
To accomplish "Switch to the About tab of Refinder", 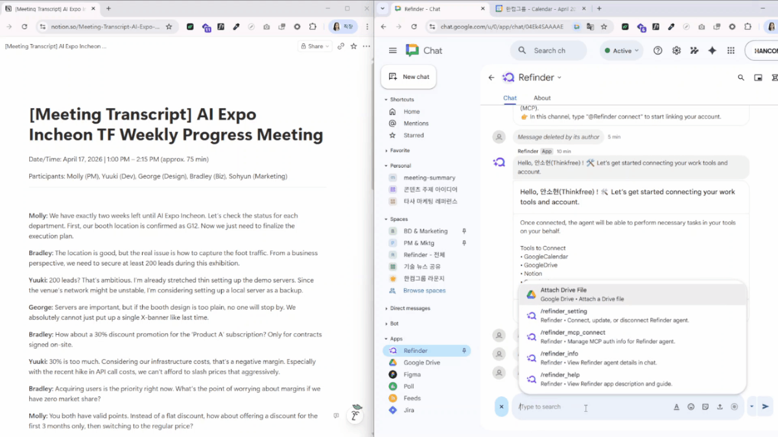I will click(x=542, y=98).
